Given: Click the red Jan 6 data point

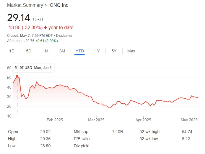Looking at the screenshot, I should [17, 76].
